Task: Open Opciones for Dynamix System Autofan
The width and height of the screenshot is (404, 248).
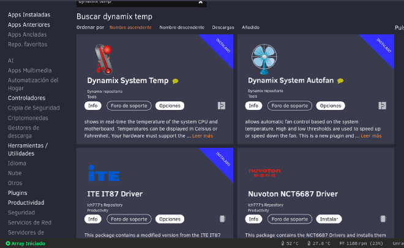Action: click(331, 106)
